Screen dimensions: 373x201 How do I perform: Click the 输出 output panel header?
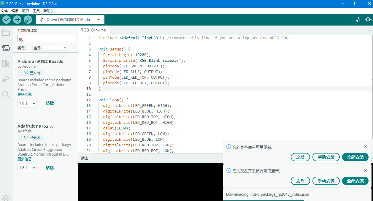(x=85, y=159)
